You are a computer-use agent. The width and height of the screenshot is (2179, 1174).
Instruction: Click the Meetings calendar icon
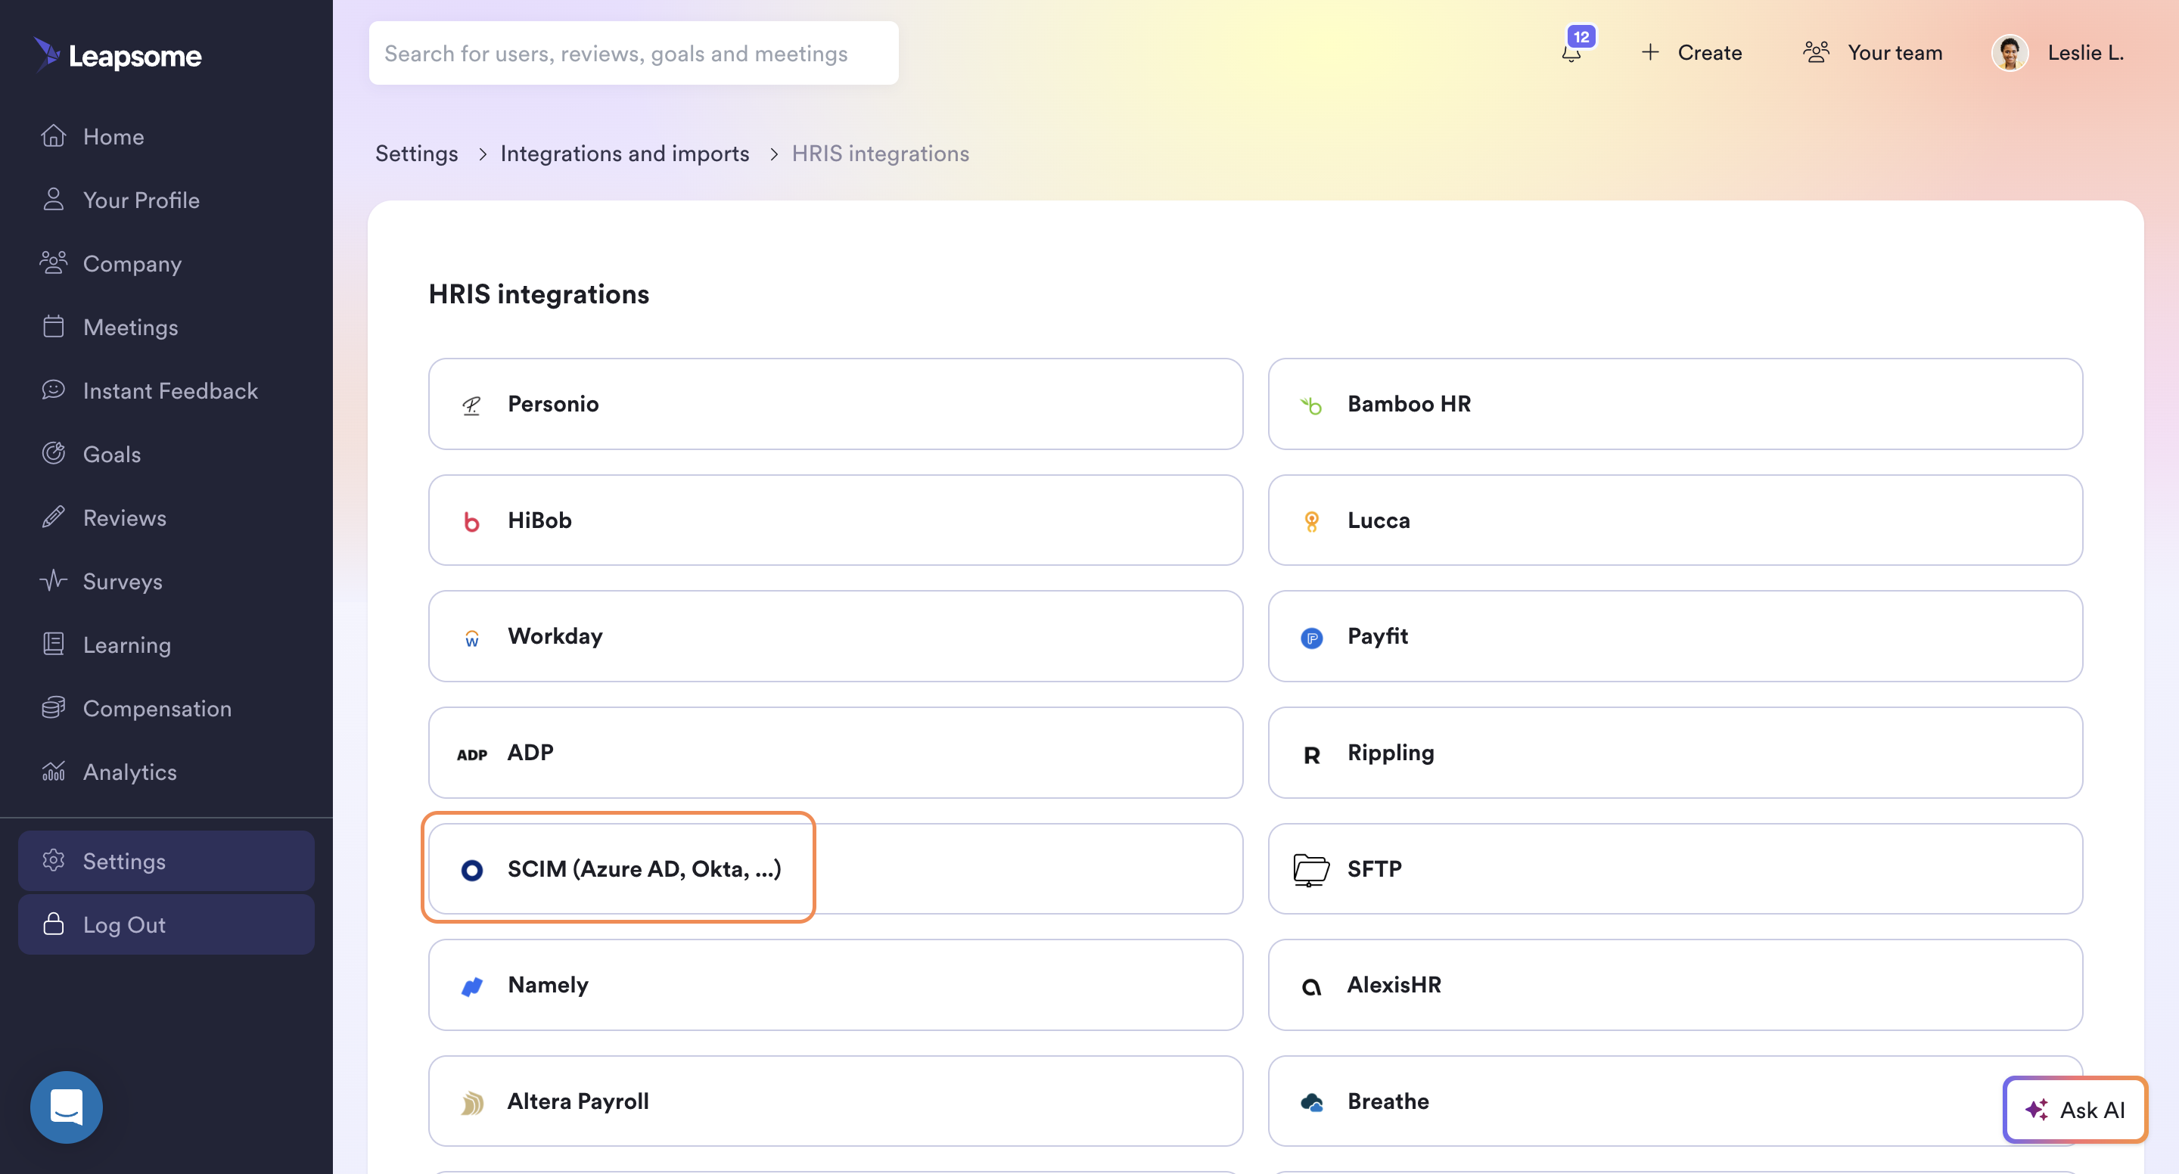point(53,327)
